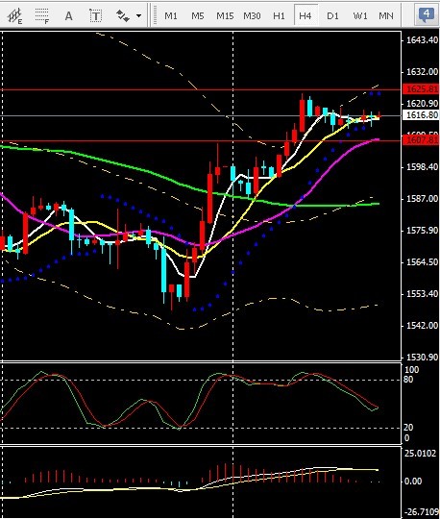This screenshot has width=440, height=519.
Task: Click the 1607.81 red price level label
Action: (x=421, y=140)
